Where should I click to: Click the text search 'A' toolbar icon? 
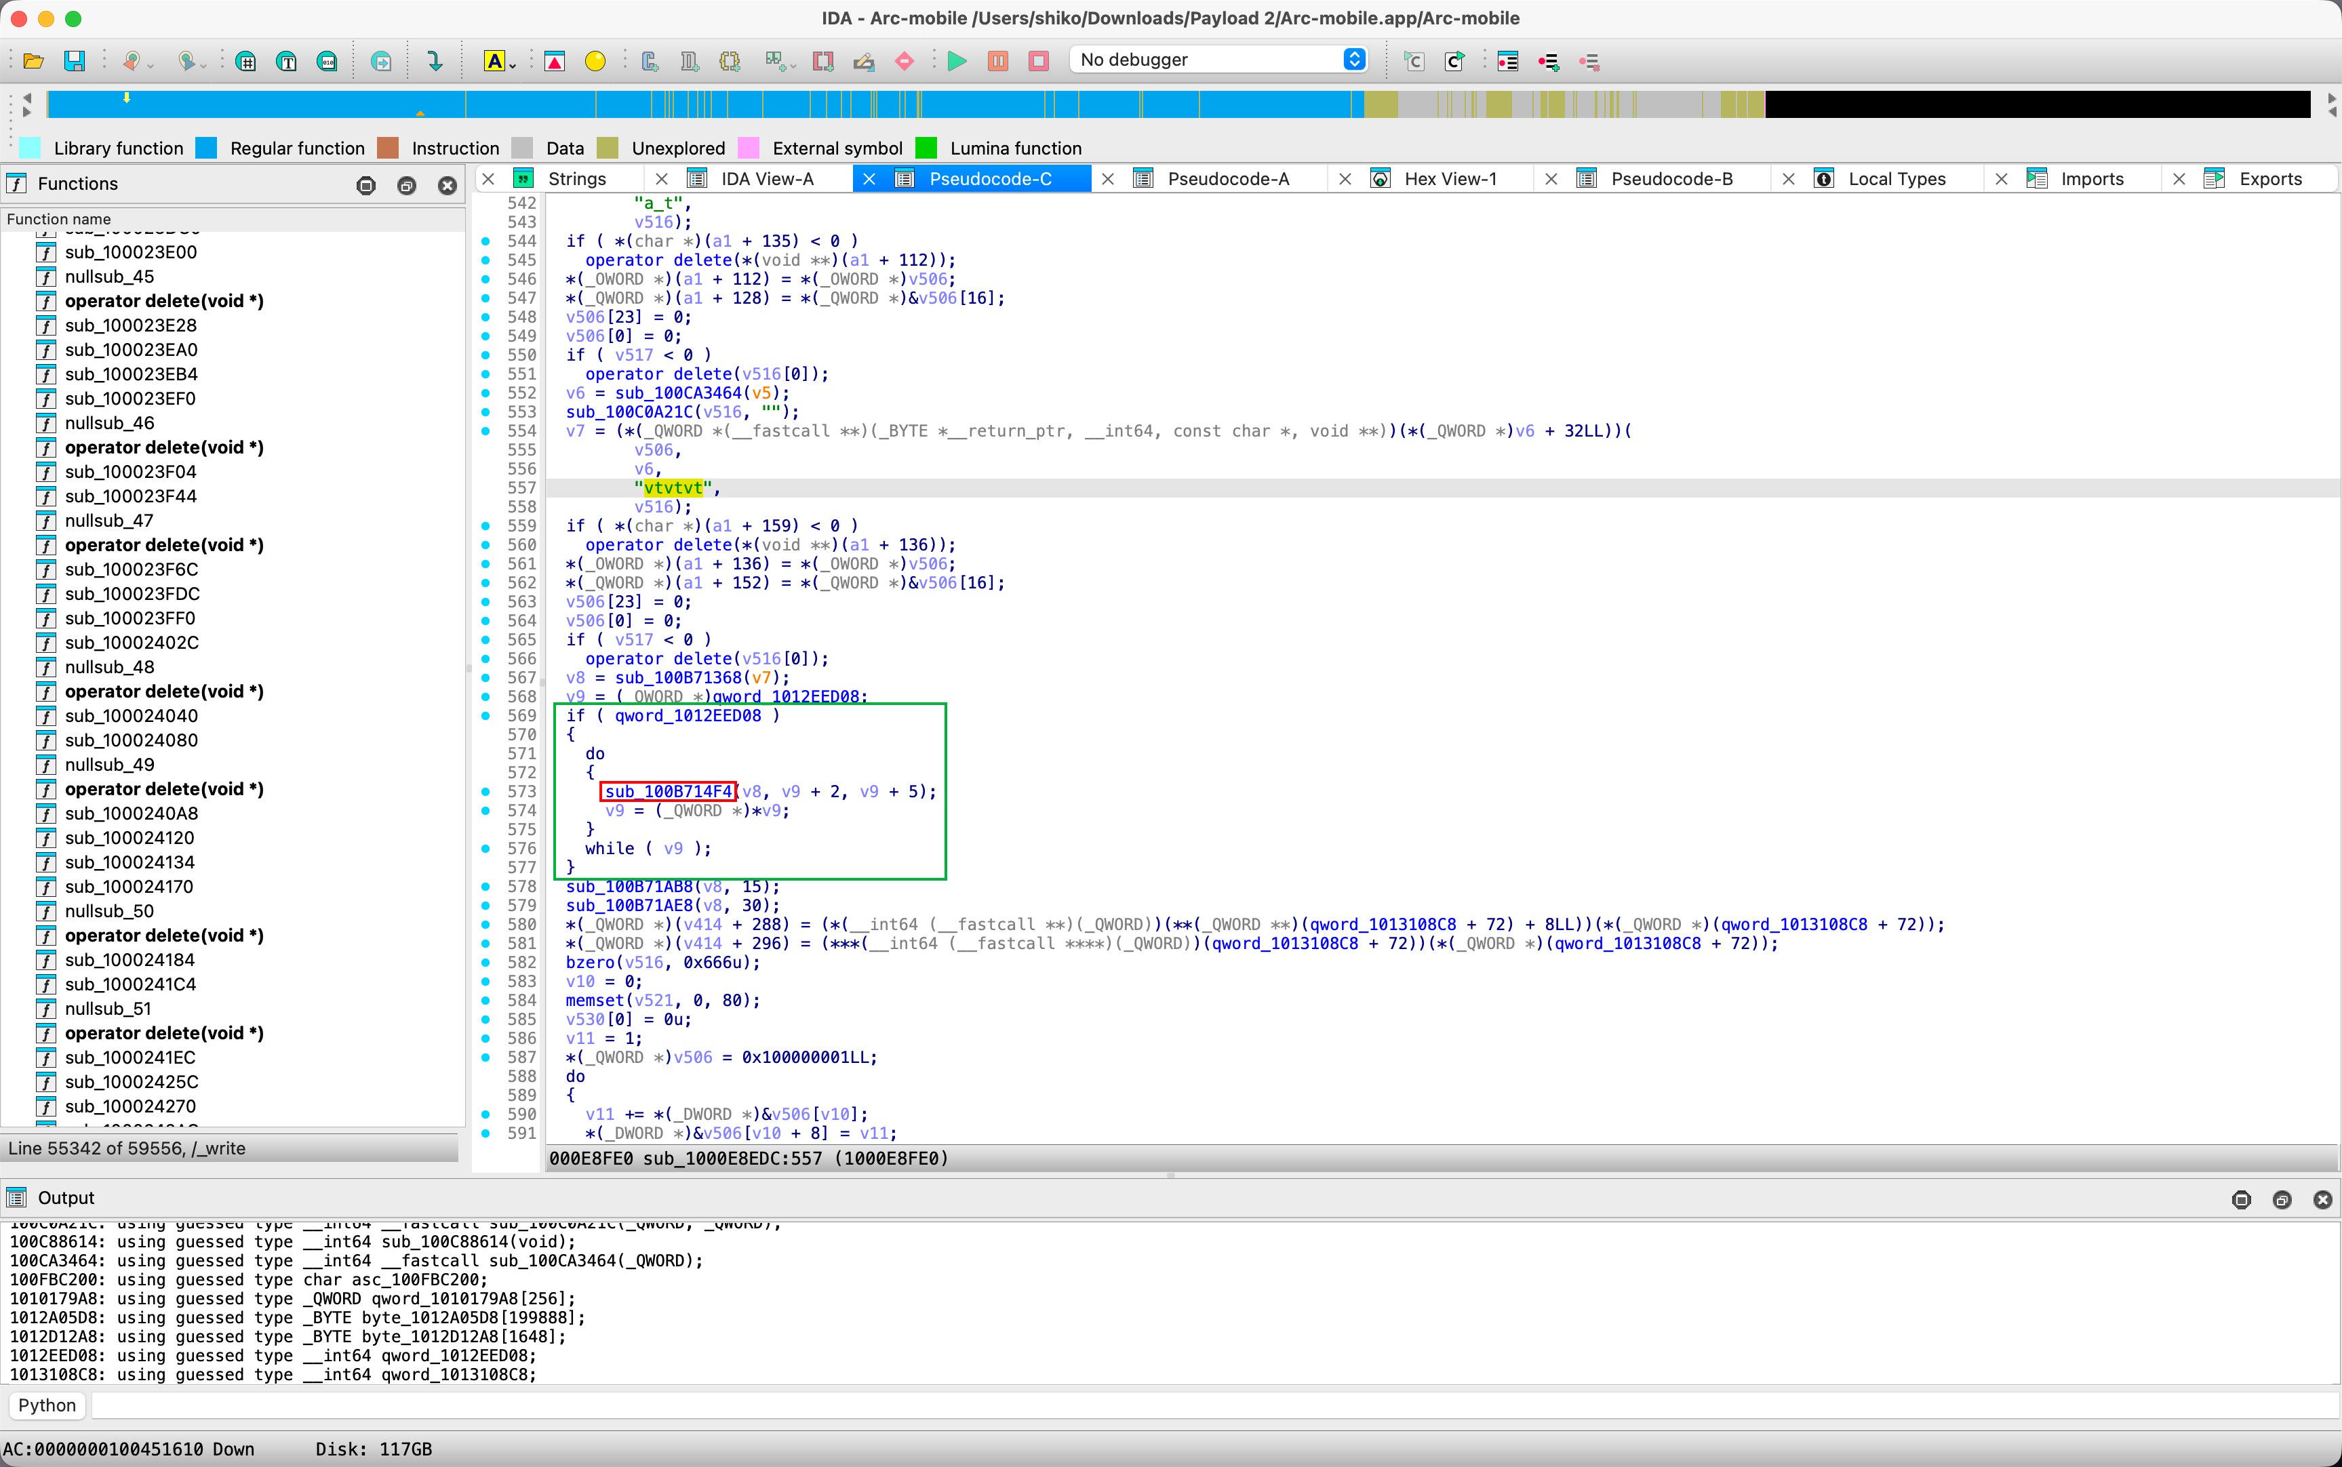point(494,61)
